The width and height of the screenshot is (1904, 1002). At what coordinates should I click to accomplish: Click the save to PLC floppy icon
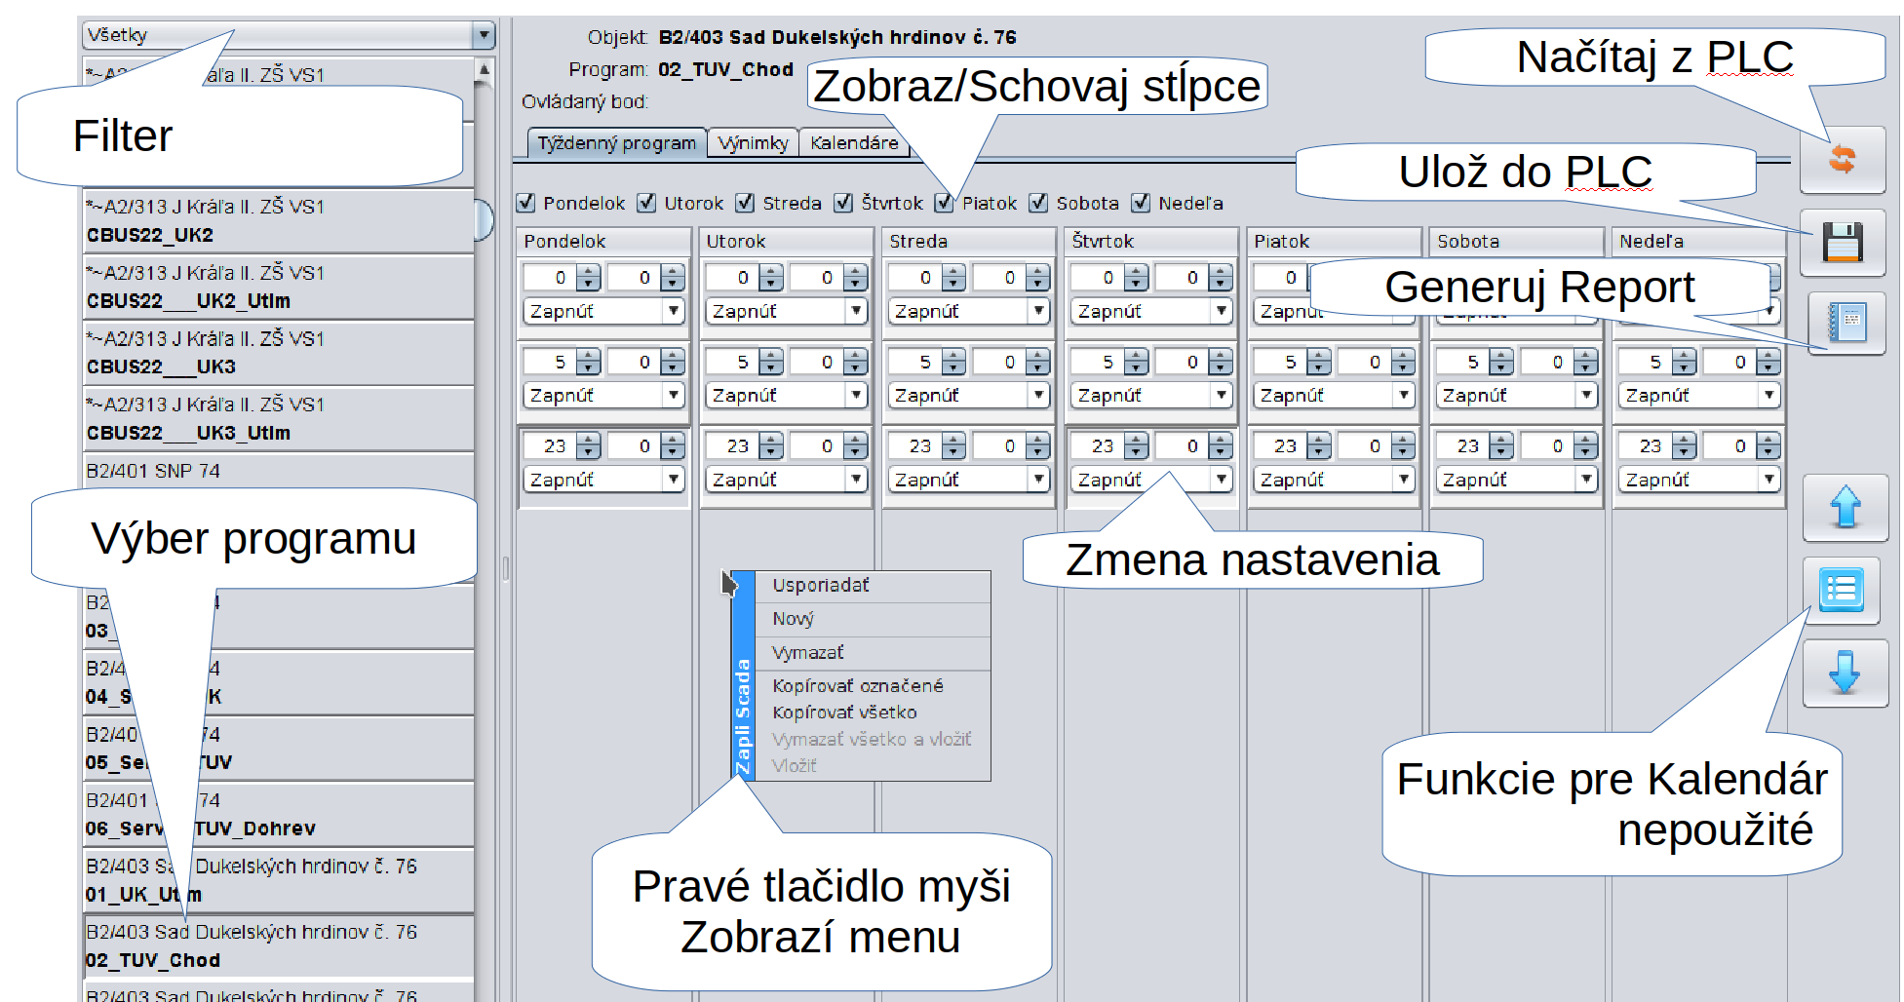[1842, 243]
